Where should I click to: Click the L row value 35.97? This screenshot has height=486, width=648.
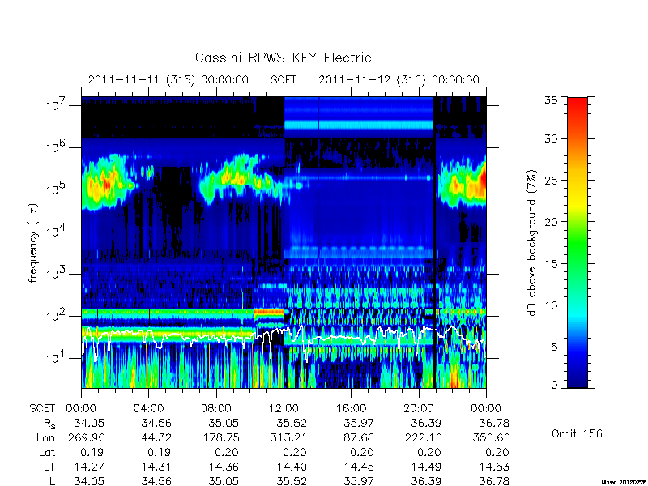pyautogui.click(x=359, y=481)
